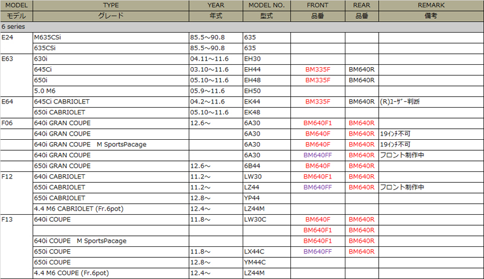Screen dimensions: 484x279
Task: Click model number EH50
Action: [x=252, y=91]
